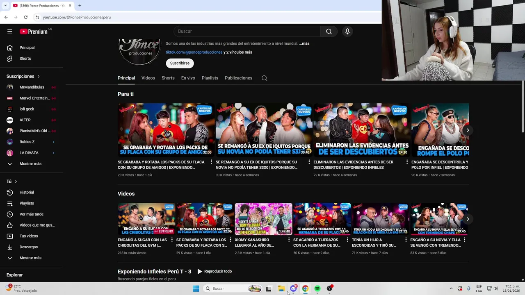Open ENGAÑÓ A SUGAR estreno thumbnail
This screenshot has width=525, height=295.
tap(146, 219)
